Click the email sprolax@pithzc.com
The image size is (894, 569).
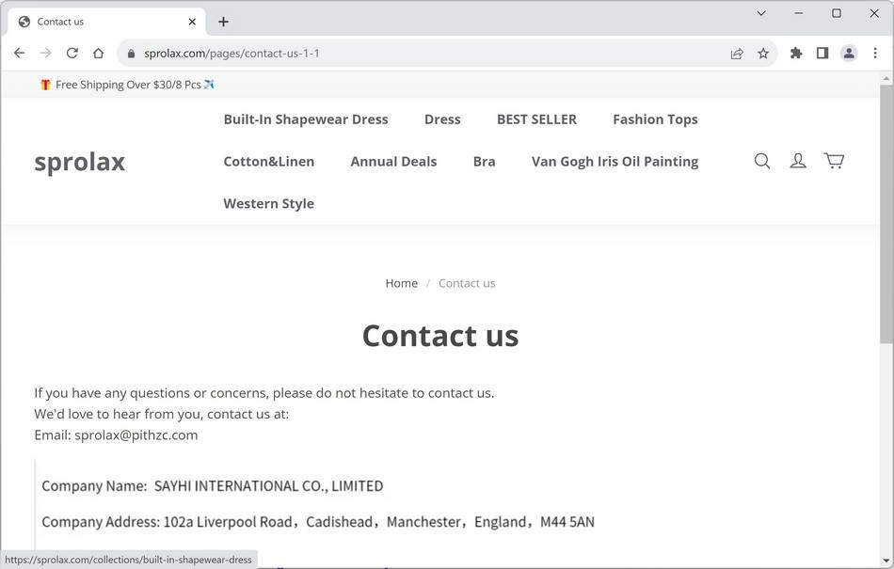(x=136, y=435)
